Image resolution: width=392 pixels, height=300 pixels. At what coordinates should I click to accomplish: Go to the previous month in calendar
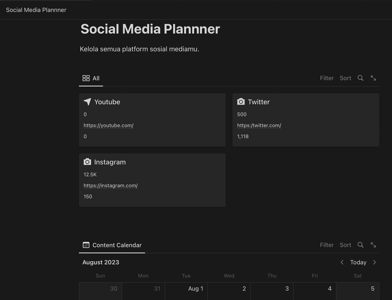coord(342,262)
